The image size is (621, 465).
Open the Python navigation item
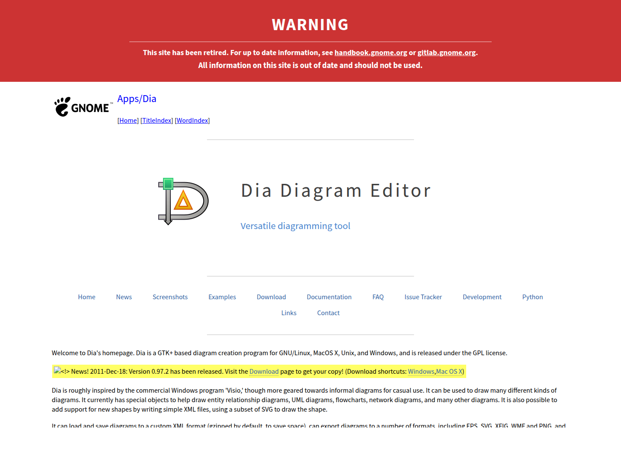coord(533,297)
